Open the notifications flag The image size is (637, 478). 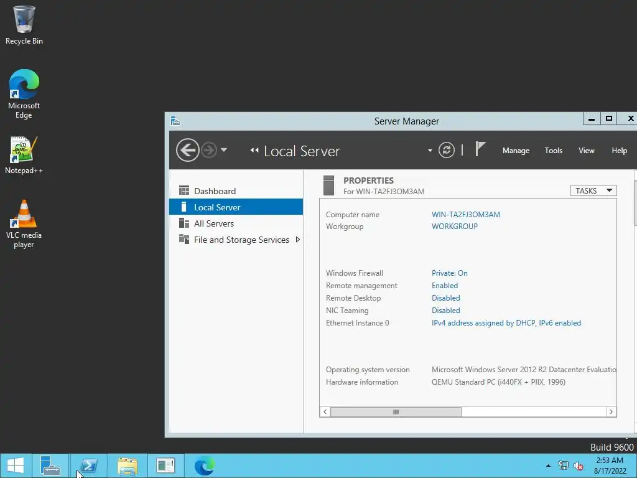tap(480, 149)
